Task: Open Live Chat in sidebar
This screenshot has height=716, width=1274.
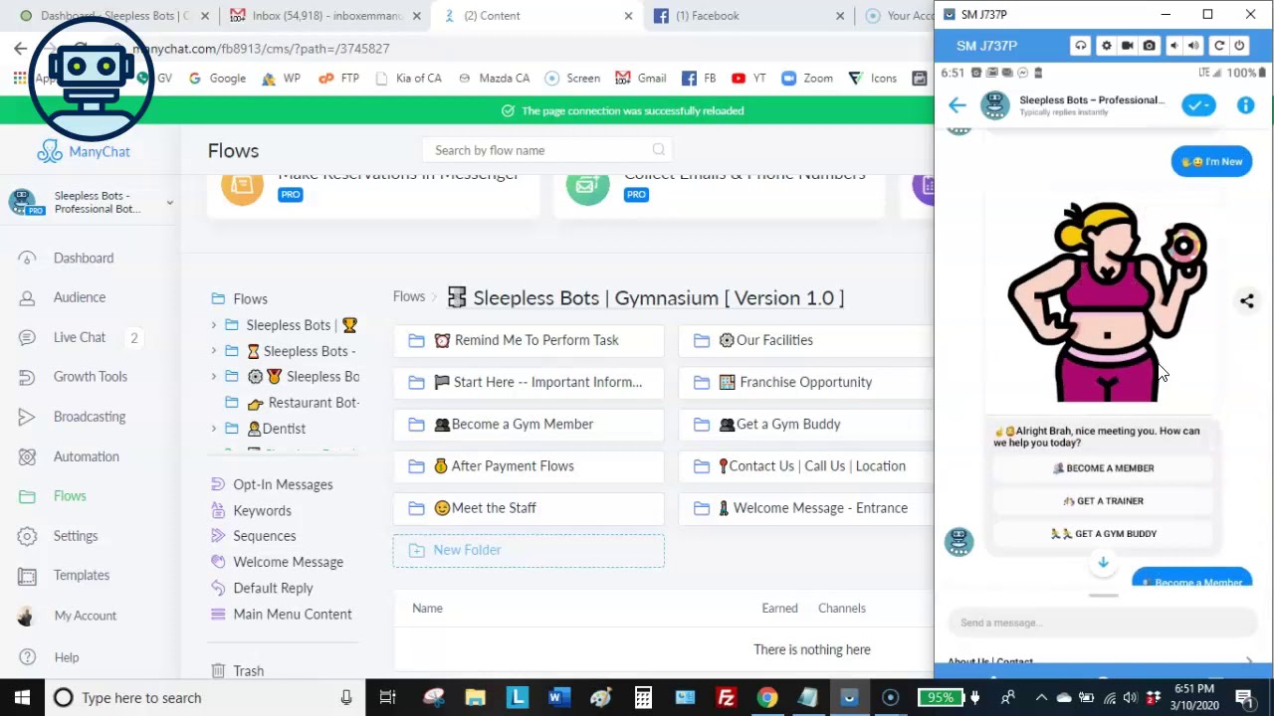Action: [x=80, y=337]
